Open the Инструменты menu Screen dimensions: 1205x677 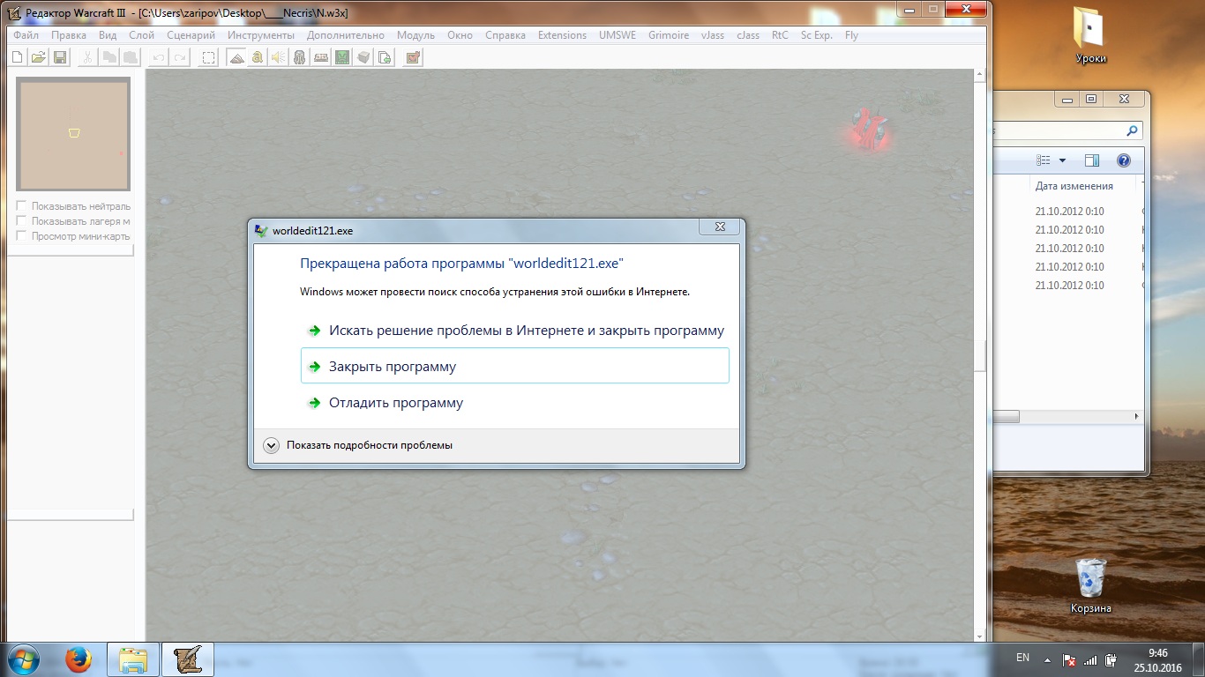click(261, 35)
